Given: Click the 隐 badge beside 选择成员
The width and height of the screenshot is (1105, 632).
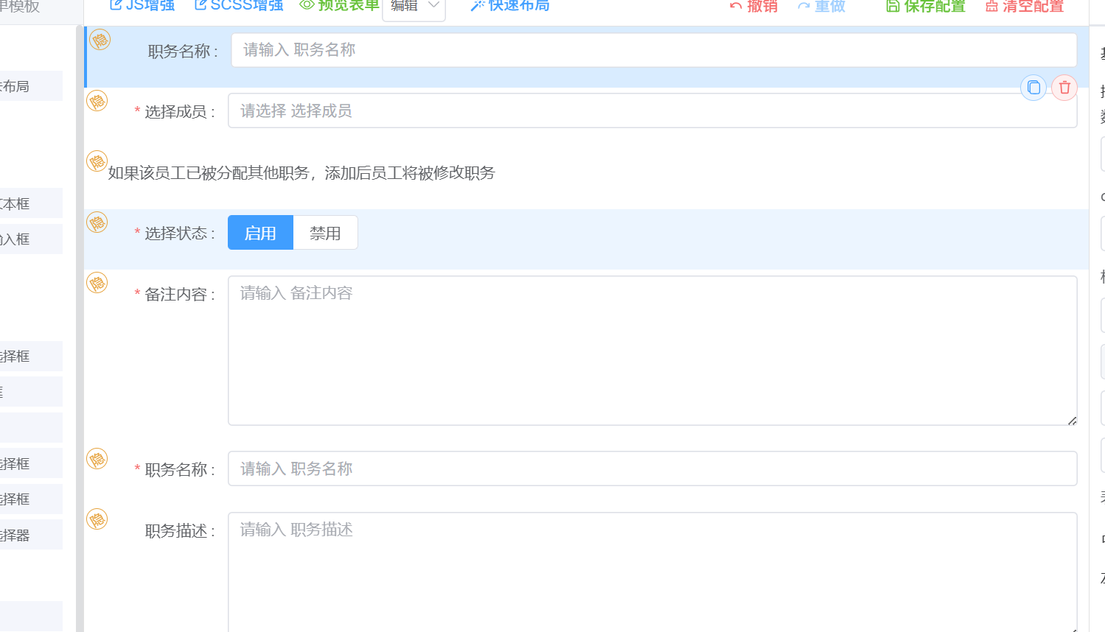Looking at the screenshot, I should coord(97,101).
